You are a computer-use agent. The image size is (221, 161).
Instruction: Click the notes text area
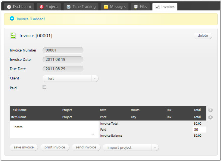[x=54, y=129]
